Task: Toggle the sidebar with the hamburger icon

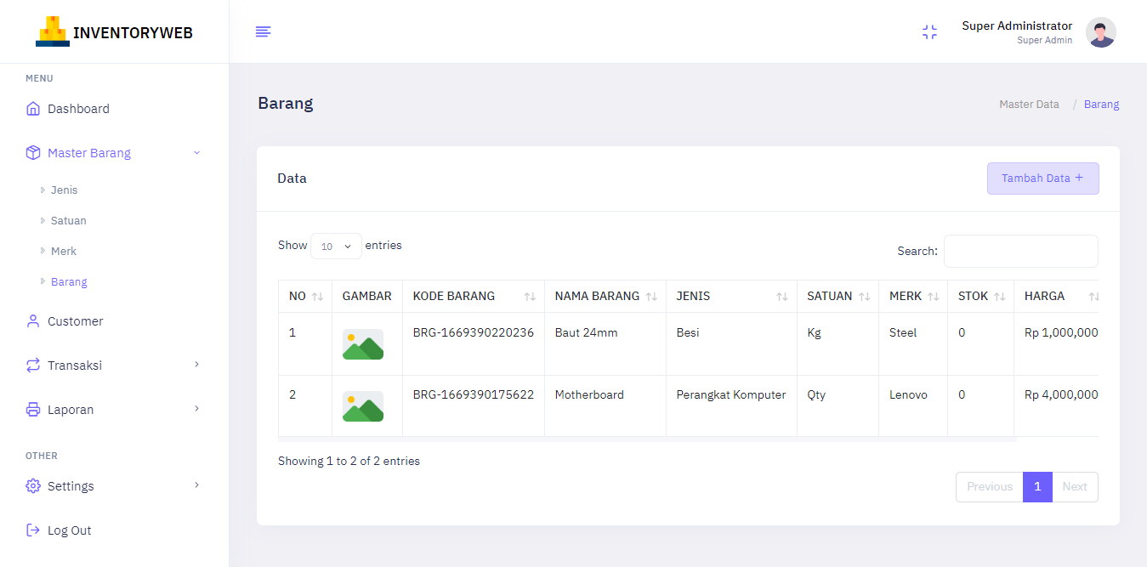Action: [x=263, y=31]
